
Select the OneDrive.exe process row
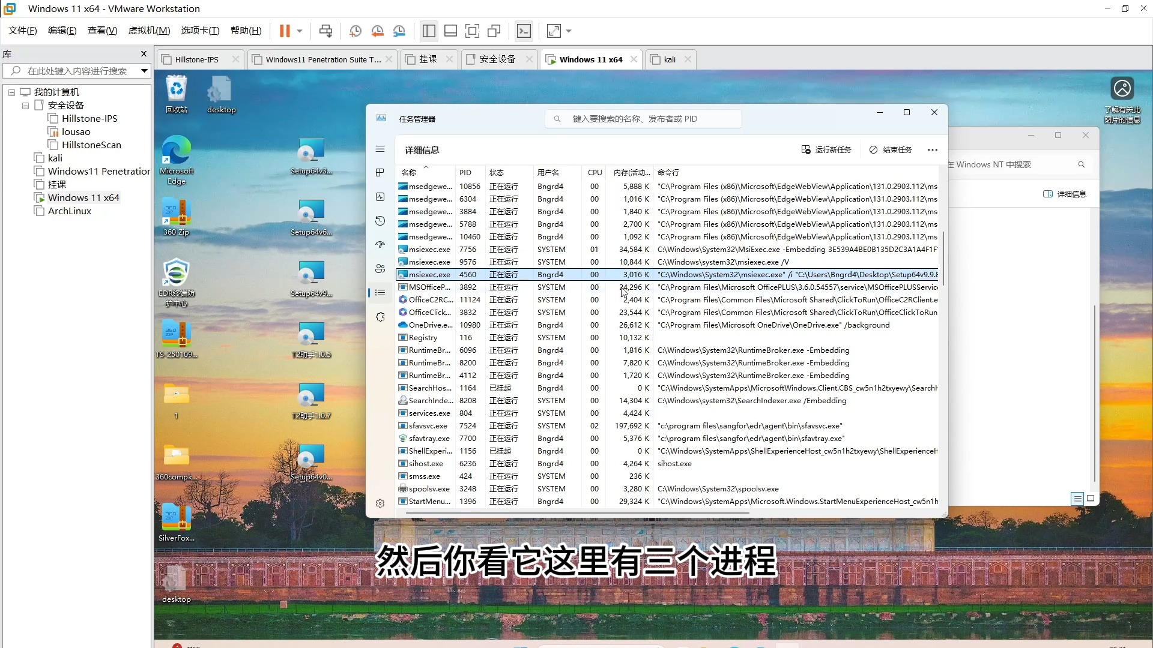[667, 325]
